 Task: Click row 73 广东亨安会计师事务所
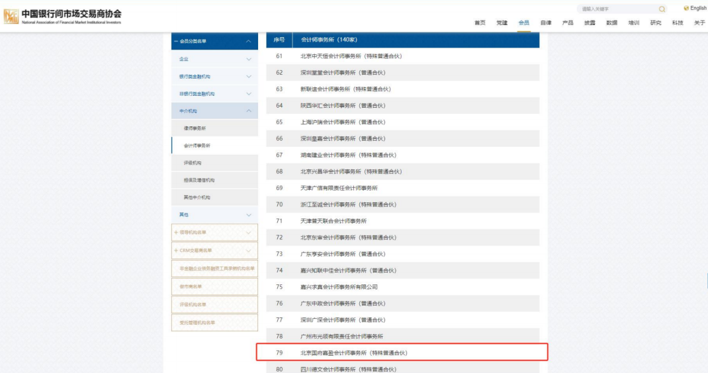(403, 254)
